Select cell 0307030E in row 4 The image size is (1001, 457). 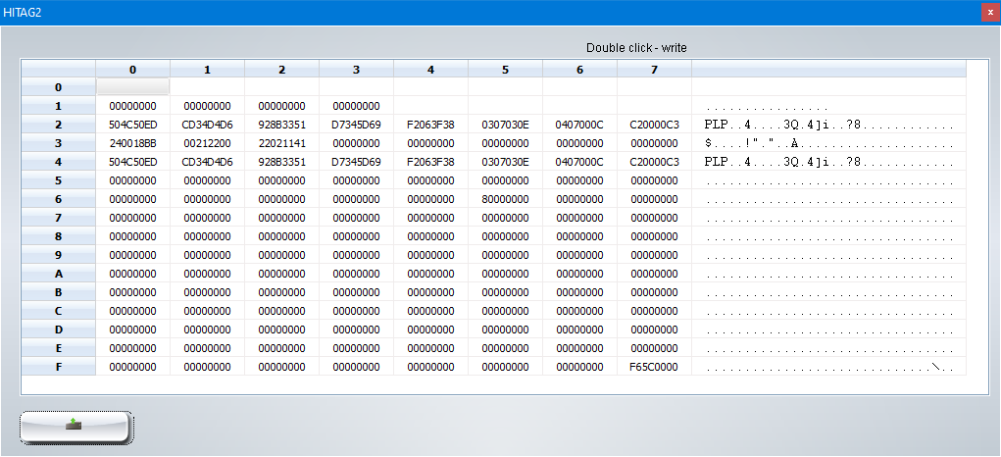pos(506,162)
